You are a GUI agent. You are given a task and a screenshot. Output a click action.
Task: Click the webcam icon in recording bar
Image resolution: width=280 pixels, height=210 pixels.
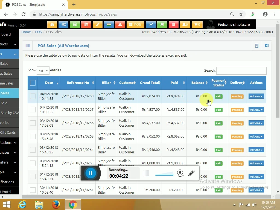click(x=180, y=173)
